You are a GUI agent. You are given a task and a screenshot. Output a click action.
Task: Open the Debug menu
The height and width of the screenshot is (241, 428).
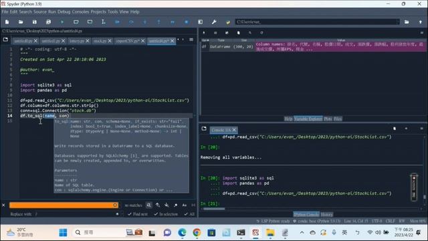(64, 12)
